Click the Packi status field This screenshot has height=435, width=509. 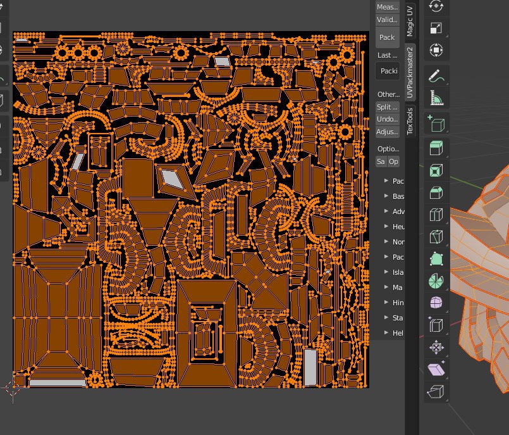387,71
